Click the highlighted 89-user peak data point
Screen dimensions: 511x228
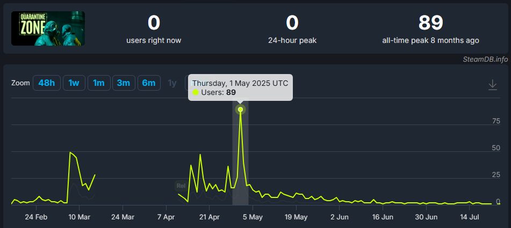[240, 109]
